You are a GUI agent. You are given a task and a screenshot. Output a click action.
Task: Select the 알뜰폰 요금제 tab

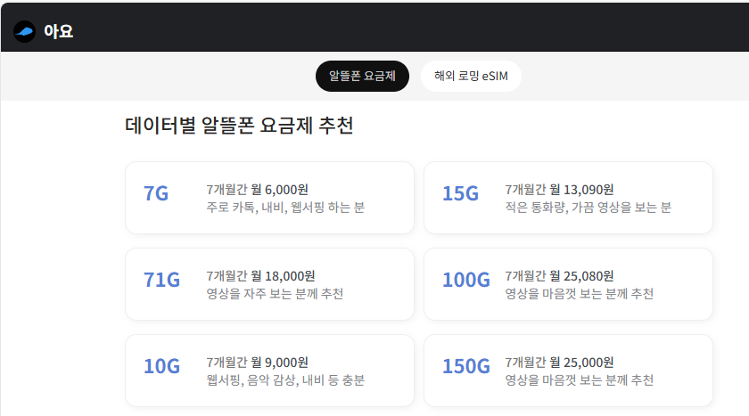coord(362,76)
